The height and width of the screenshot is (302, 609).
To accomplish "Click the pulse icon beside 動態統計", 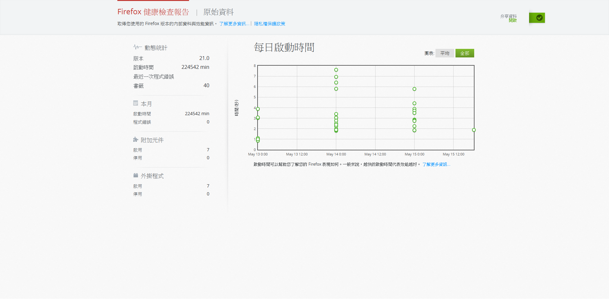I will click(137, 47).
